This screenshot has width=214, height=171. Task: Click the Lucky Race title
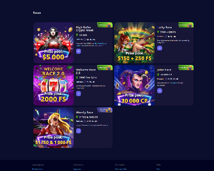164,27
